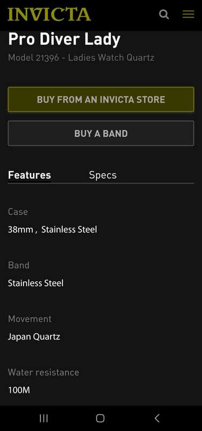This screenshot has width=202, height=431.
Task: Open the search magnifier icon
Action: tap(164, 14)
